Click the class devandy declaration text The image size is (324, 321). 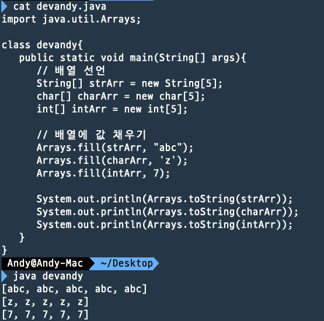click(x=42, y=45)
